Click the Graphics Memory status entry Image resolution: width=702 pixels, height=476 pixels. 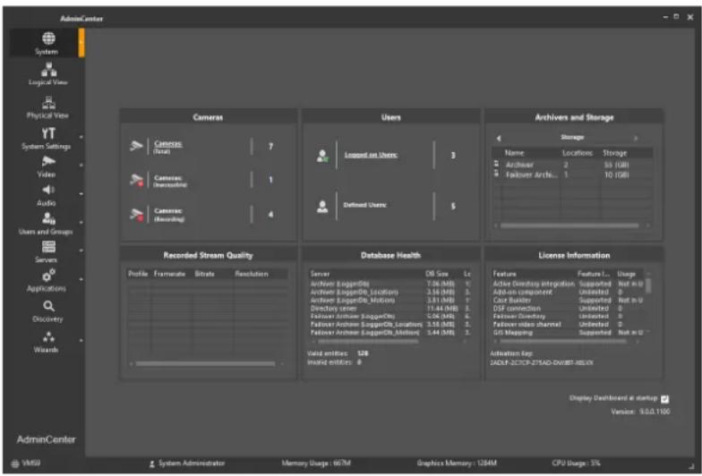point(457,463)
